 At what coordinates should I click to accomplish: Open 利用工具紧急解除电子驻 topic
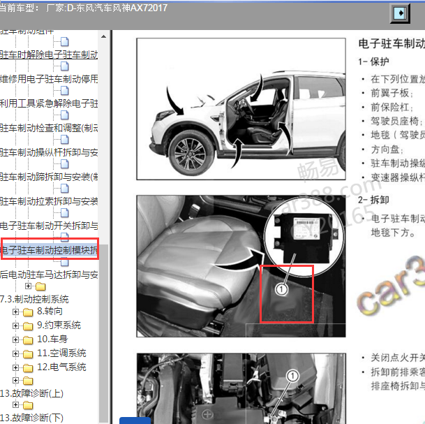pos(49,103)
